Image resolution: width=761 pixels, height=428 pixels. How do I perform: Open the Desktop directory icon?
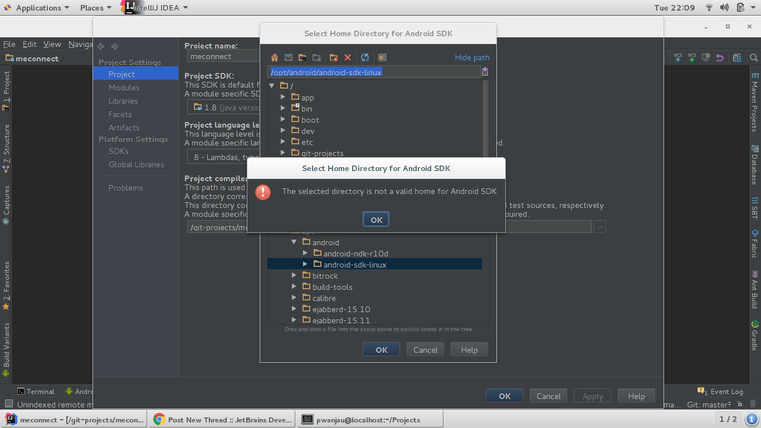(289, 57)
